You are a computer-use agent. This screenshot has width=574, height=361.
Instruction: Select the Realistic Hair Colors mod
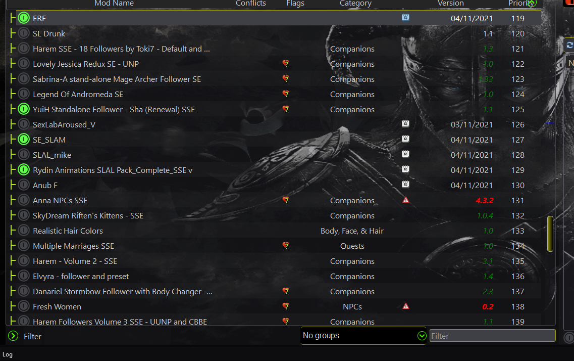pos(68,231)
